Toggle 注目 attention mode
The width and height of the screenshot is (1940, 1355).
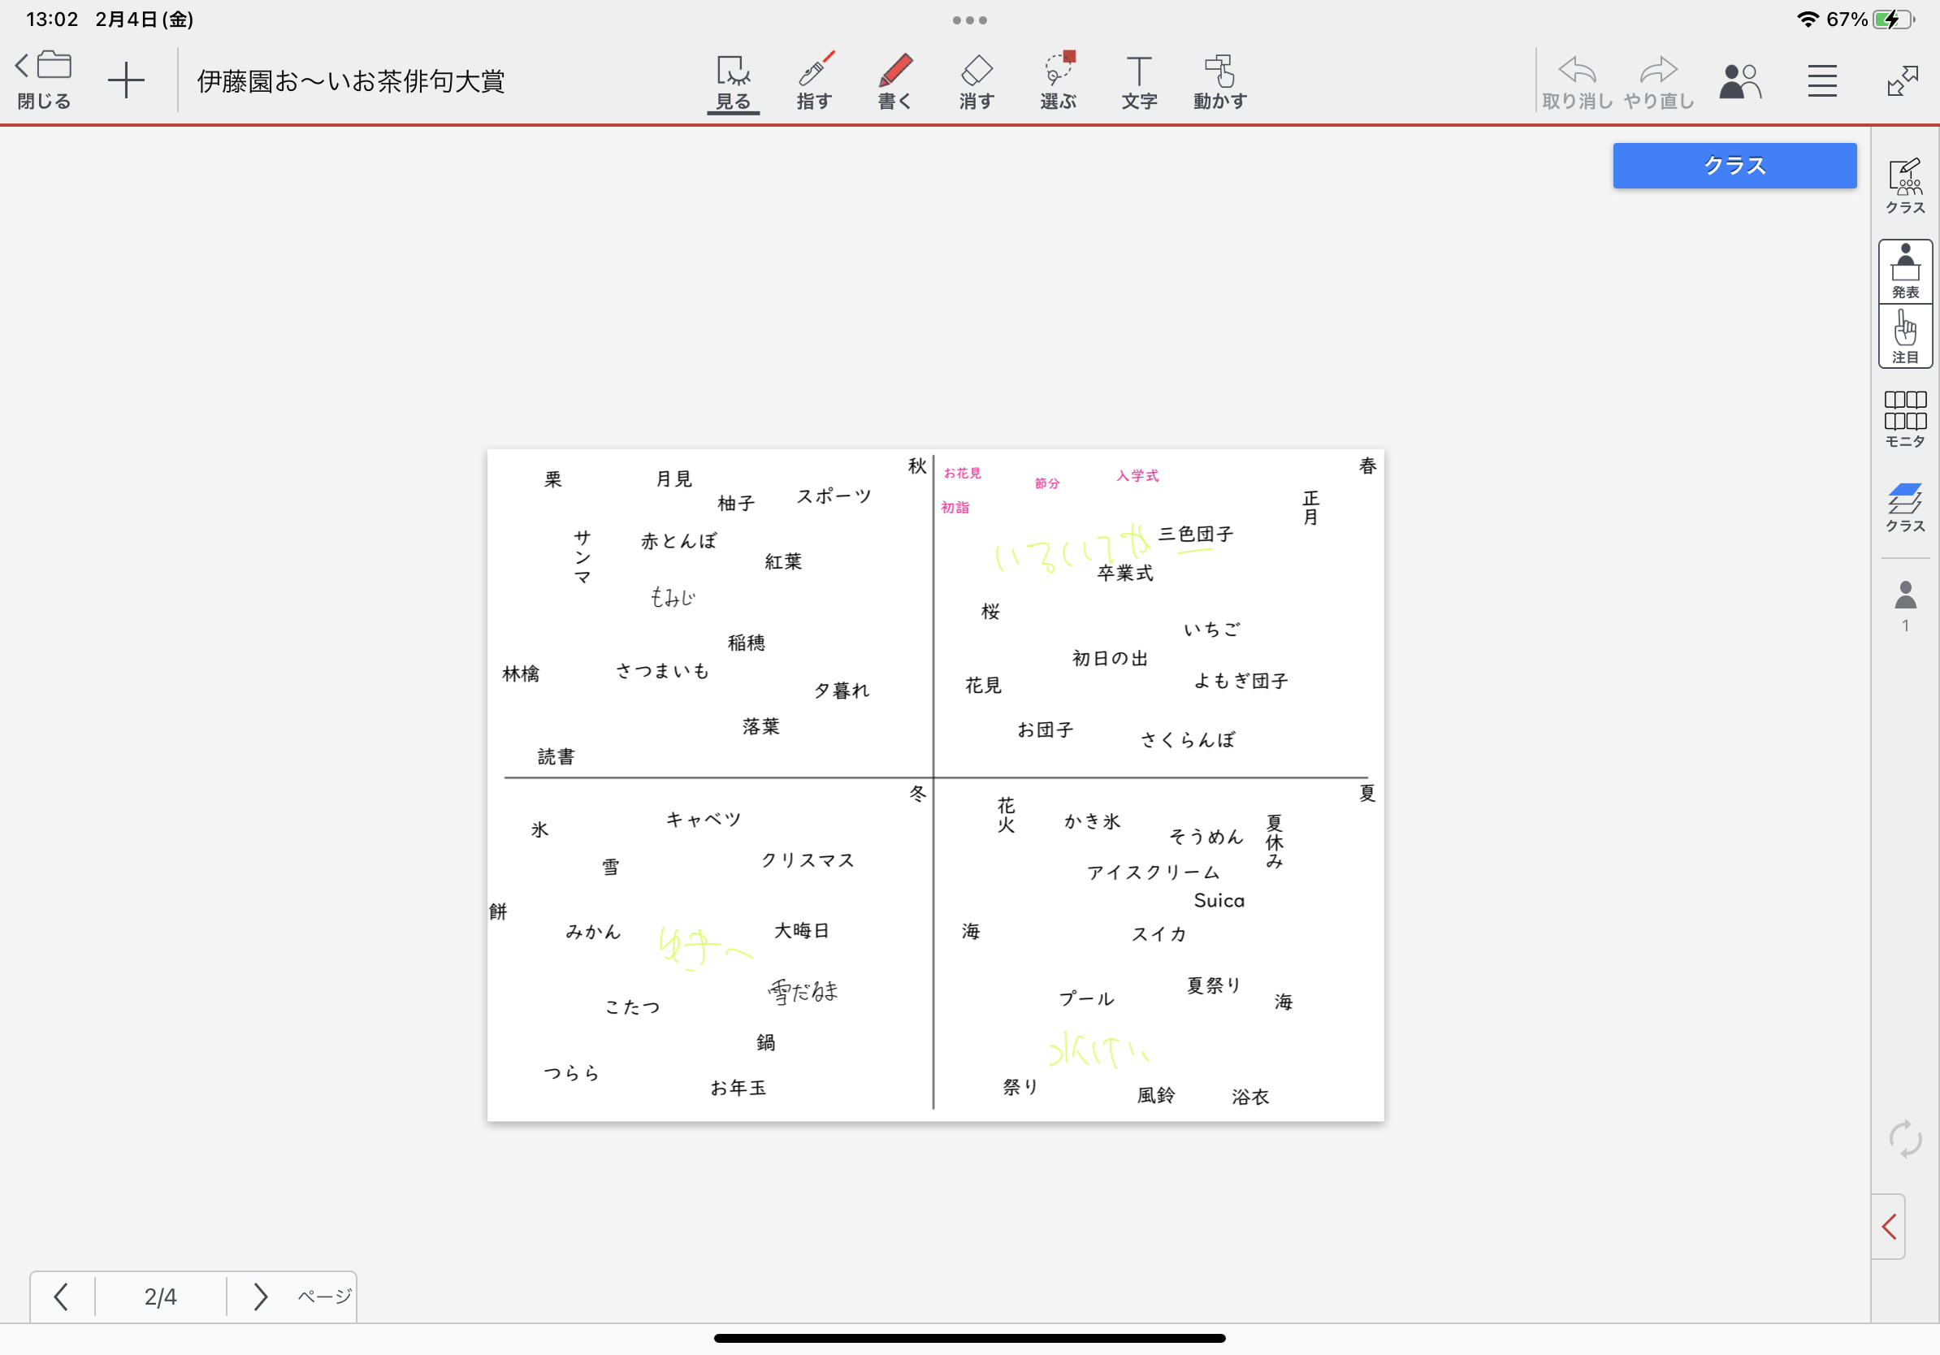(1904, 336)
